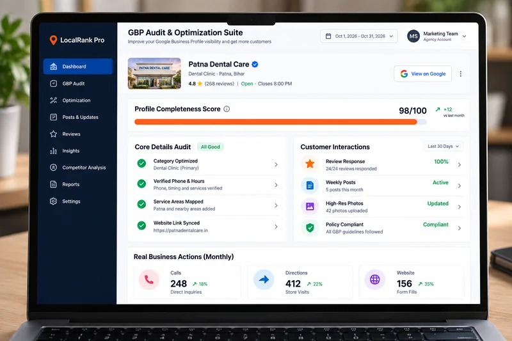Click the green check for Verified Phone & Hours
This screenshot has width=512, height=341.
pyautogui.click(x=141, y=184)
